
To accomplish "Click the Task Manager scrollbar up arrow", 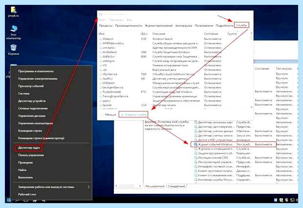I will coord(251,33).
